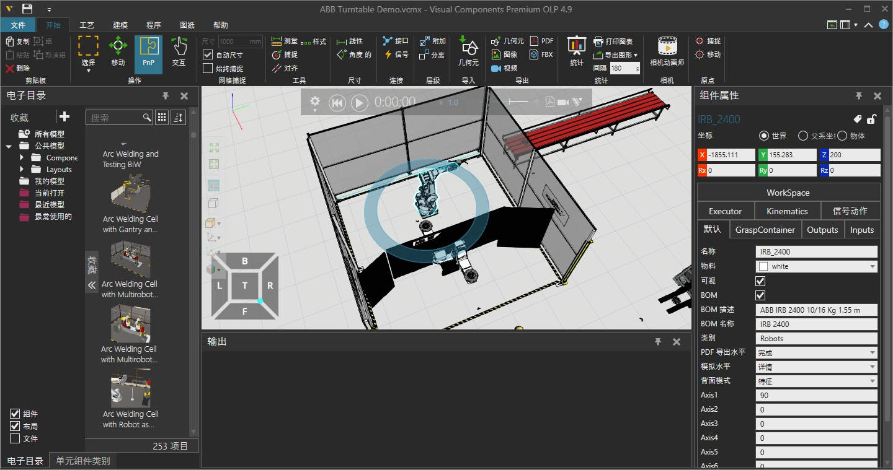The height and width of the screenshot is (470, 893).
Task: Click the T top face of view cube
Action: coord(245,285)
